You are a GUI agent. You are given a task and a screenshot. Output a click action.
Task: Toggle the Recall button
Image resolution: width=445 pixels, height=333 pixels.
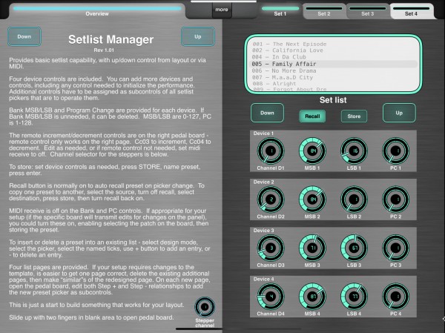312,116
